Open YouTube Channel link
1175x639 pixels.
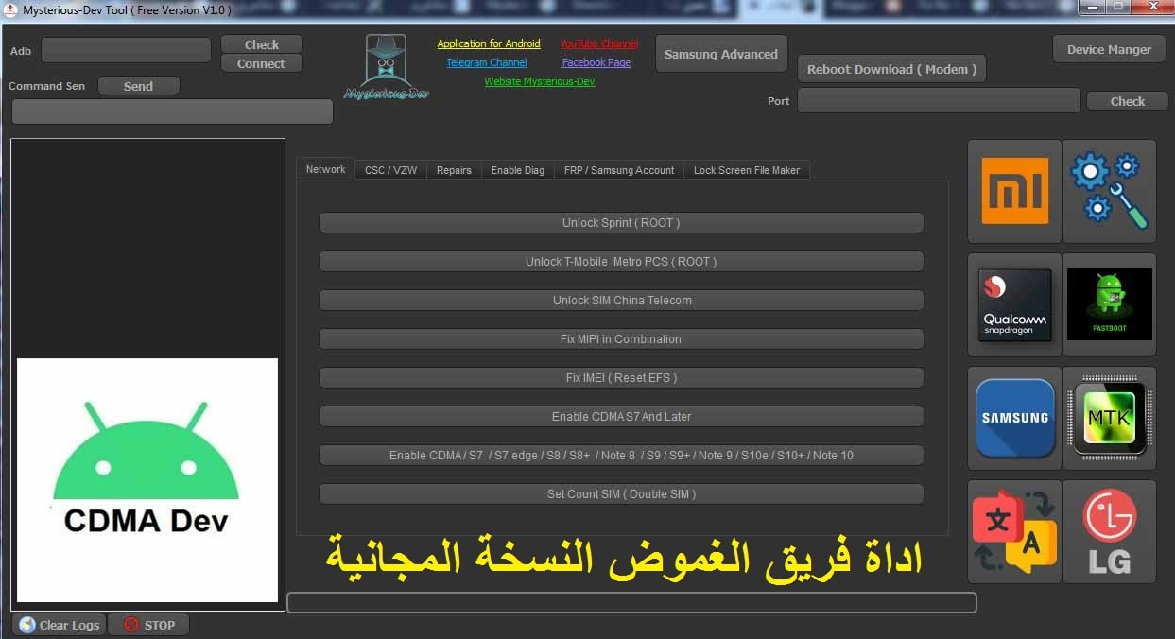pos(599,43)
